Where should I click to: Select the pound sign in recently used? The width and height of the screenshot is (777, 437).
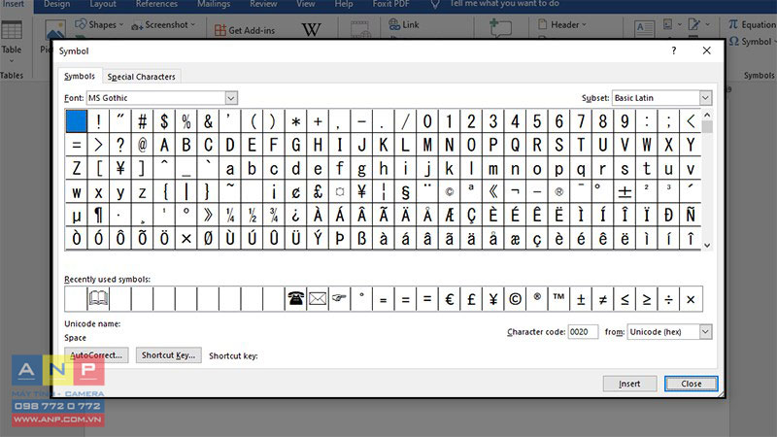coord(471,299)
